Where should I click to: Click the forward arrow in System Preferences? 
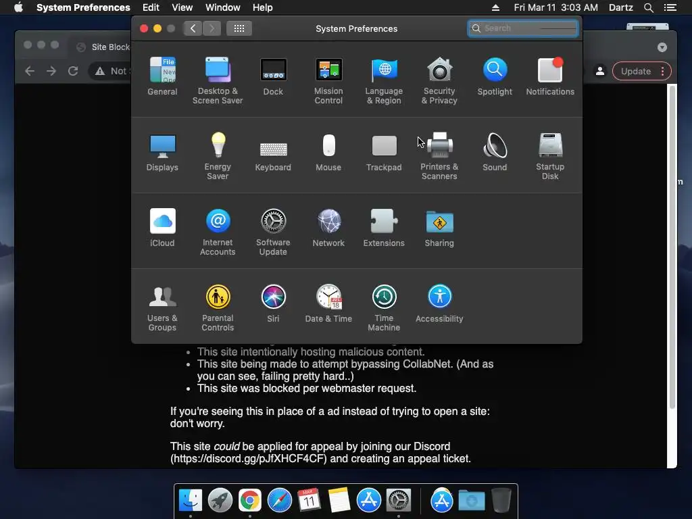pos(212,28)
